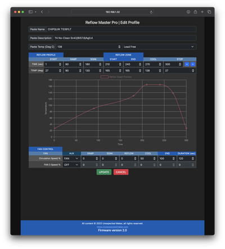The width and height of the screenshot is (225, 249).
Task: Click the Paste Description text field
Action: tap(125, 38)
